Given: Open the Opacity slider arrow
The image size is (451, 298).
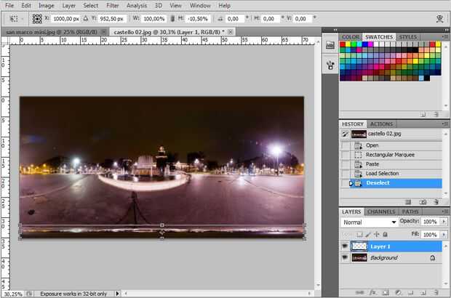Looking at the screenshot, I should tap(444, 222).
